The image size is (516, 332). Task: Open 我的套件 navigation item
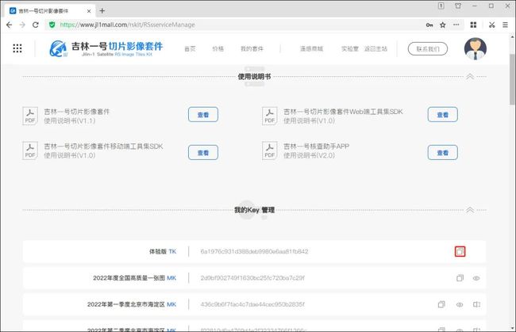tap(252, 48)
